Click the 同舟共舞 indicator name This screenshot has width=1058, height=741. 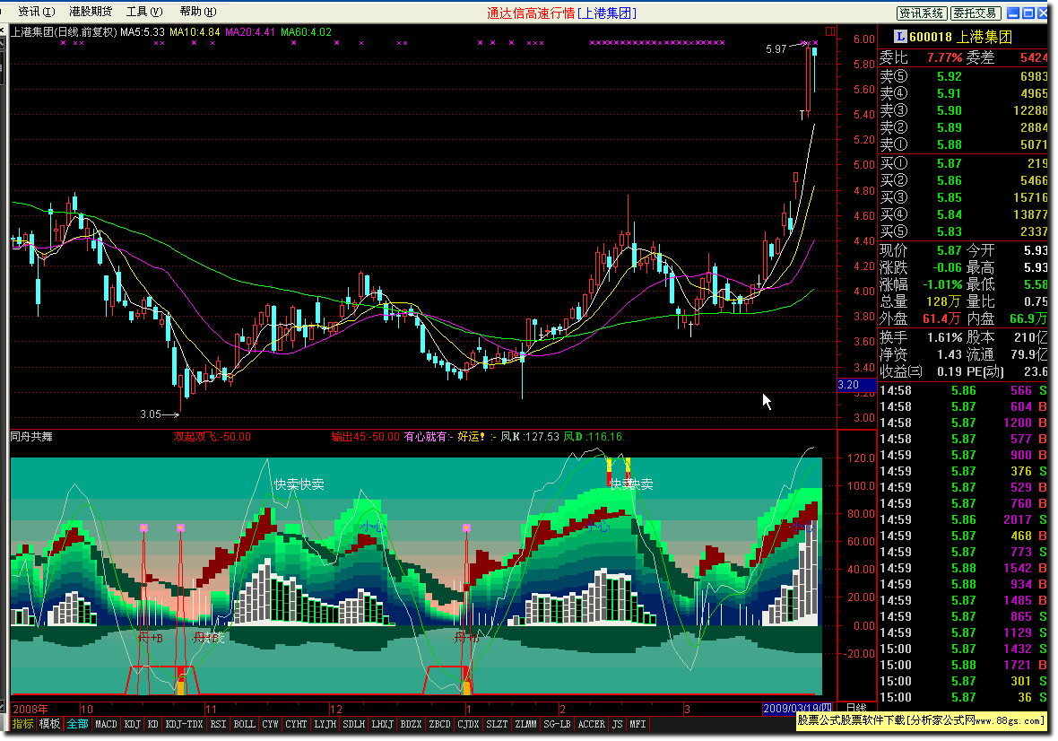click(31, 437)
